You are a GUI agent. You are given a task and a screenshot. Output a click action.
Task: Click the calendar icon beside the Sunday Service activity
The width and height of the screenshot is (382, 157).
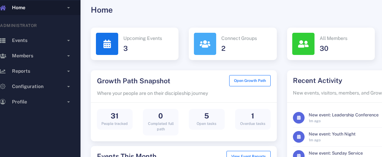pyautogui.click(x=299, y=154)
